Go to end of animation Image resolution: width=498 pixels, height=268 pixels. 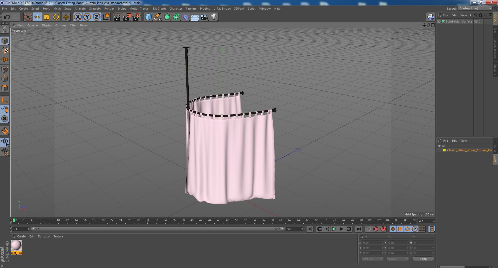pos(358,229)
